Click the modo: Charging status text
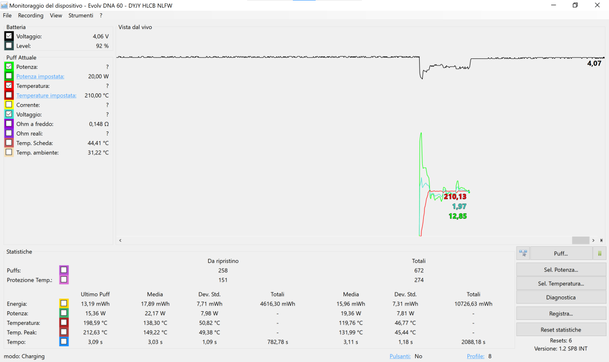This screenshot has height=362, width=609. click(x=24, y=356)
